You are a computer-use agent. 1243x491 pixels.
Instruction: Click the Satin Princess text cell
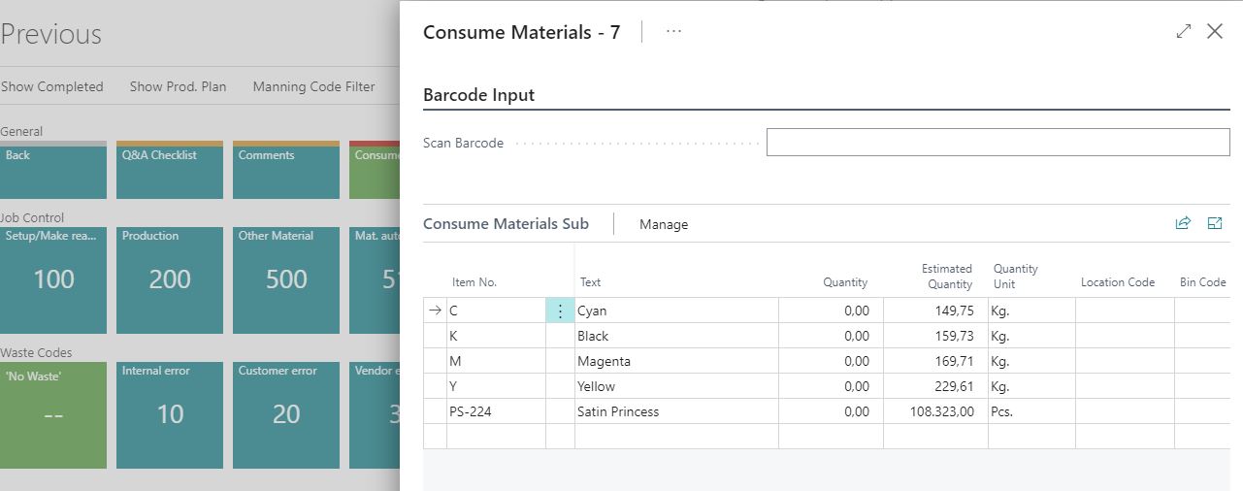pos(676,411)
